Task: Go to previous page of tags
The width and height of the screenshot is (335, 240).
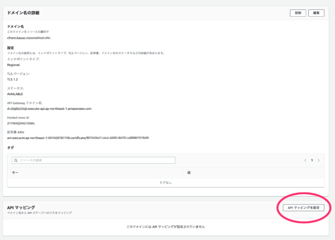Action: tap(305, 161)
